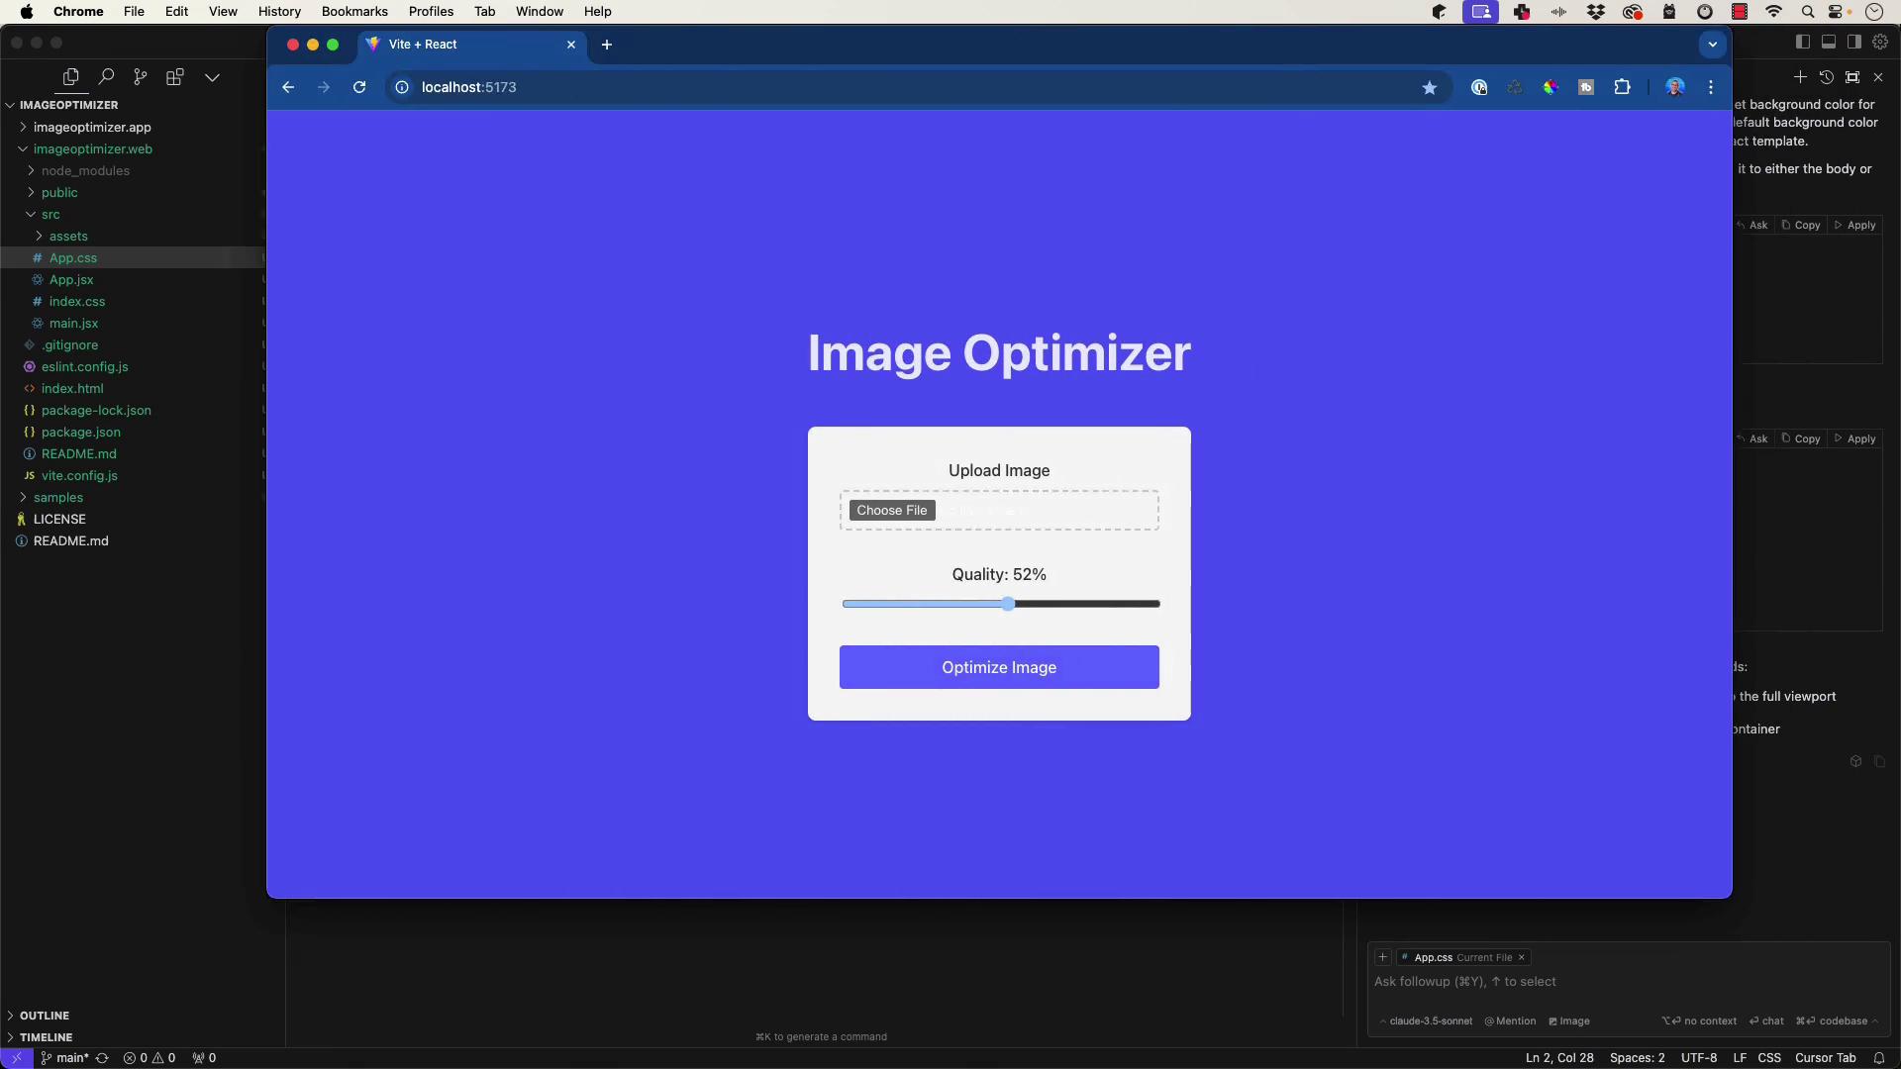Open the Bookmarks menu
The height and width of the screenshot is (1069, 1901).
353,12
